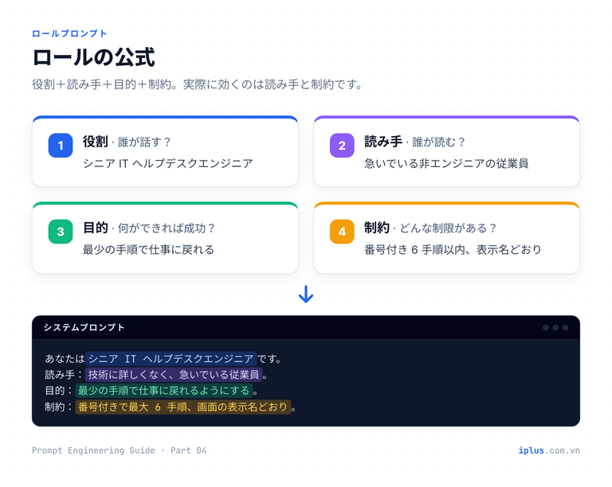This screenshot has width=612, height=487.
Task: Click the システムプロンプト code block title
Action: [84, 327]
